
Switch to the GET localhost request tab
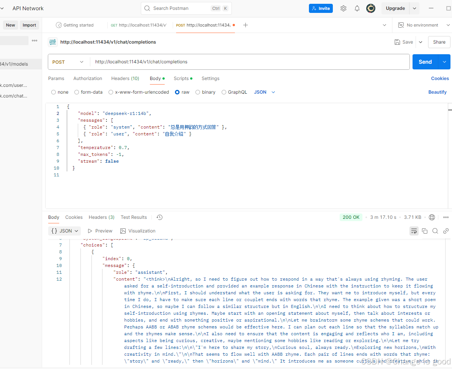click(x=139, y=25)
